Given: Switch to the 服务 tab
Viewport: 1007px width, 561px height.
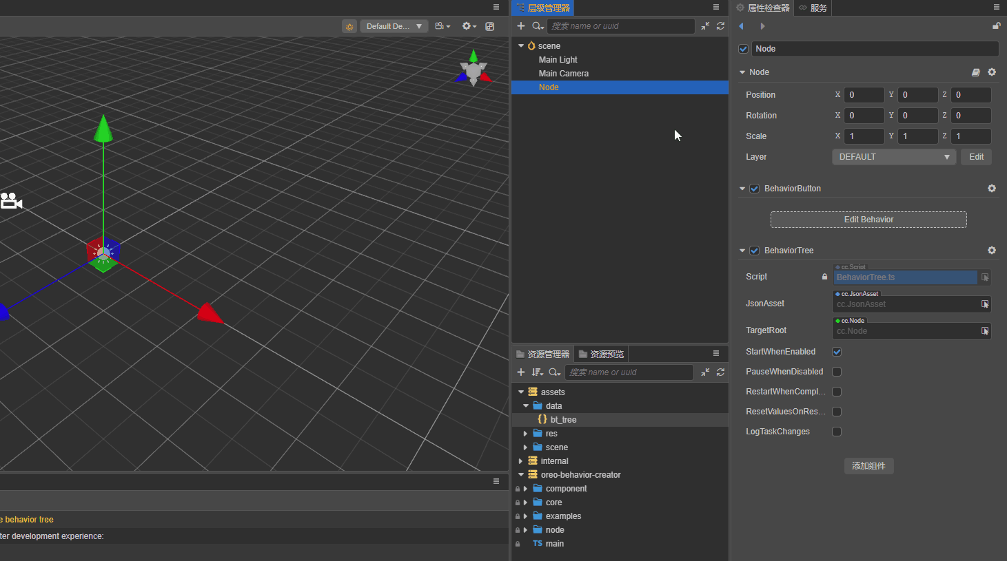Looking at the screenshot, I should [x=813, y=8].
